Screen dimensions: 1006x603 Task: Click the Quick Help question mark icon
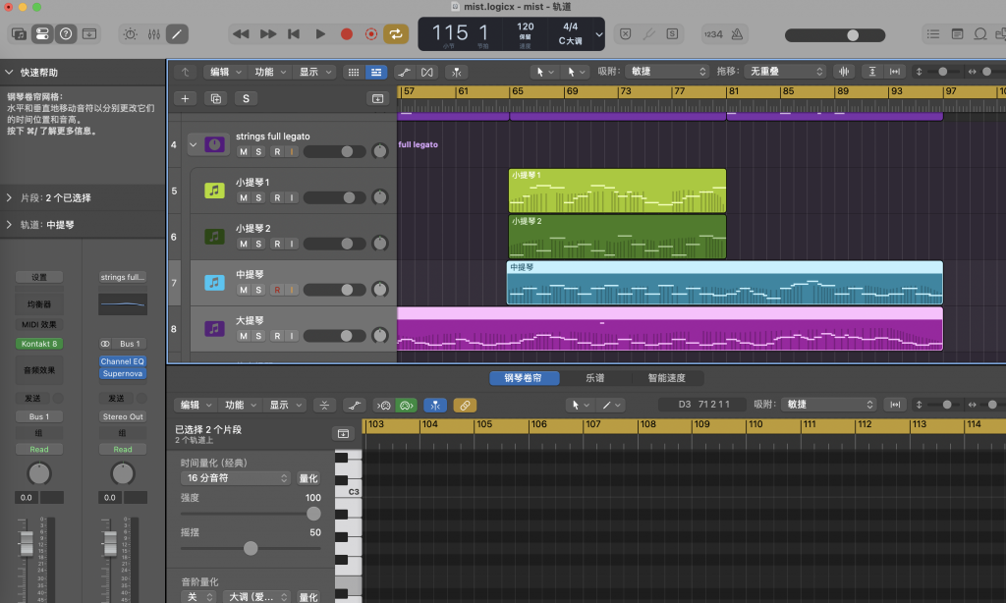[66, 33]
